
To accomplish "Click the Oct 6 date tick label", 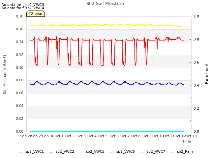I will [114, 136].
